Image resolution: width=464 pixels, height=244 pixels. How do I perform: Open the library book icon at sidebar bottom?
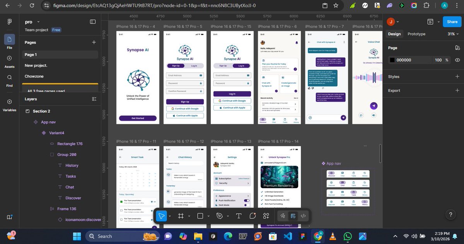(x=9, y=217)
